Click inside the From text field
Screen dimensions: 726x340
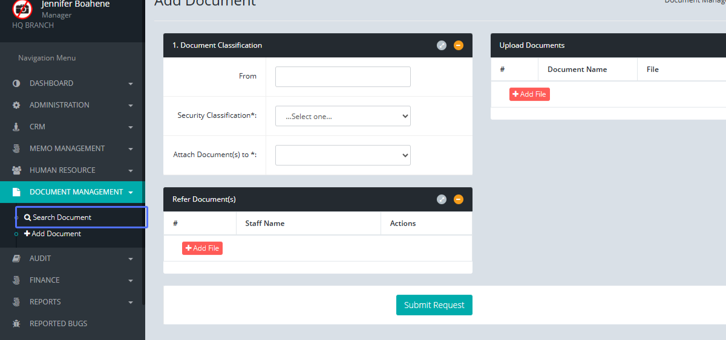[342, 77]
